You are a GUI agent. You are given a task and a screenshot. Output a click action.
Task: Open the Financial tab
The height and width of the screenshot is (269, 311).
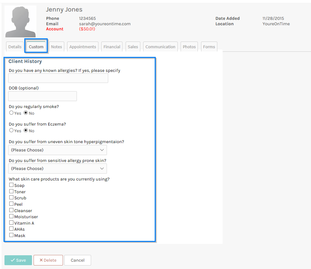112,46
